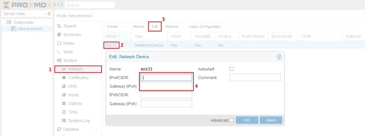Click the Network Device type cell
This screenshot has height=136, width=365.
pos(149,45)
